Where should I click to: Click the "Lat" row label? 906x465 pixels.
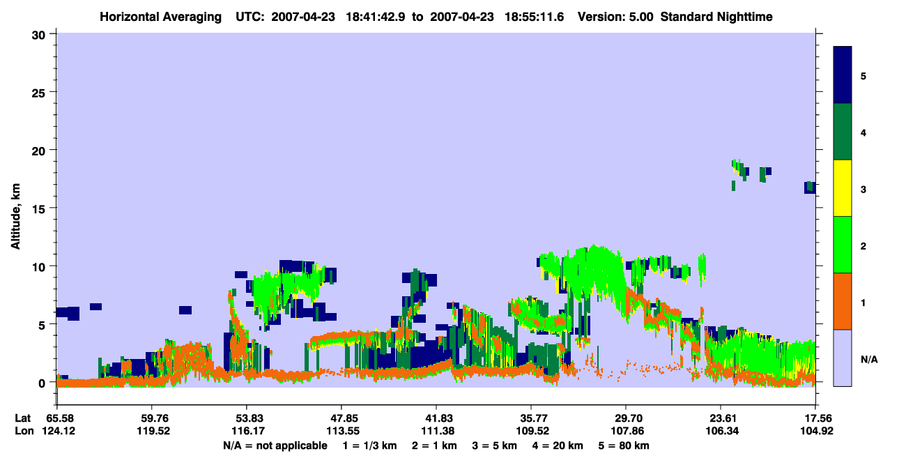[23, 418]
